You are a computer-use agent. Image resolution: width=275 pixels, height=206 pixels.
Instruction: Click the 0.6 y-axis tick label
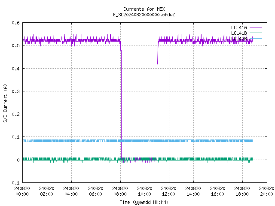tap(15, 23)
